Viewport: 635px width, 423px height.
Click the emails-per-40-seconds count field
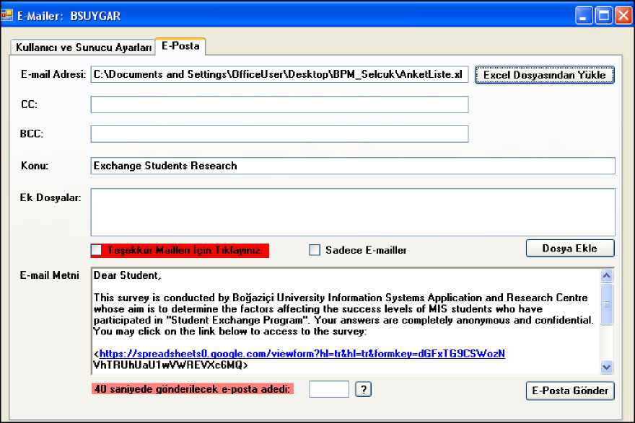(329, 389)
